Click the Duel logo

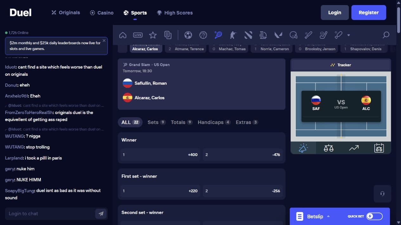pyautogui.click(x=21, y=13)
